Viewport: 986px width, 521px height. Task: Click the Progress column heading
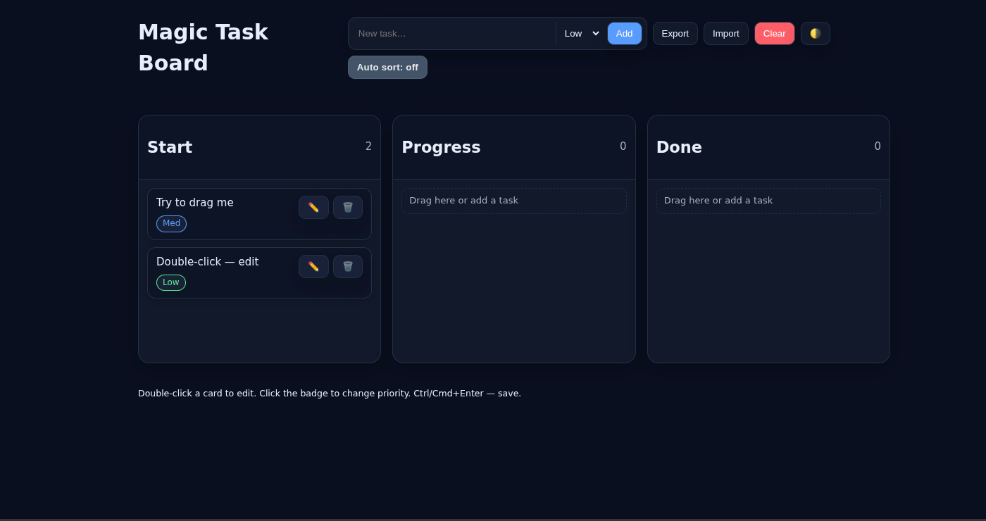click(x=441, y=147)
